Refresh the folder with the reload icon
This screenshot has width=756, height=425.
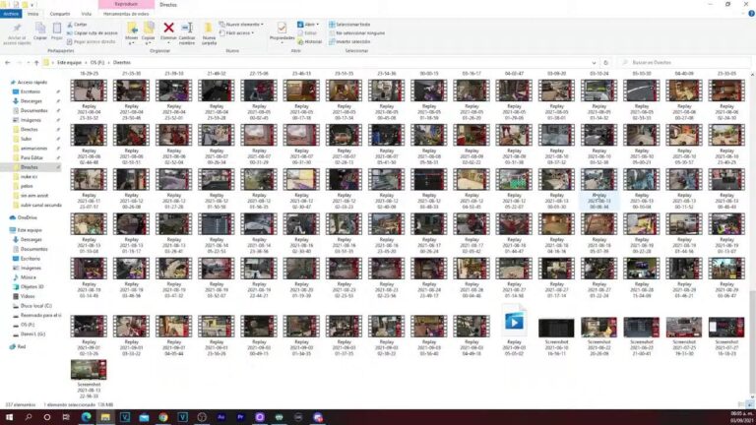[606, 63]
